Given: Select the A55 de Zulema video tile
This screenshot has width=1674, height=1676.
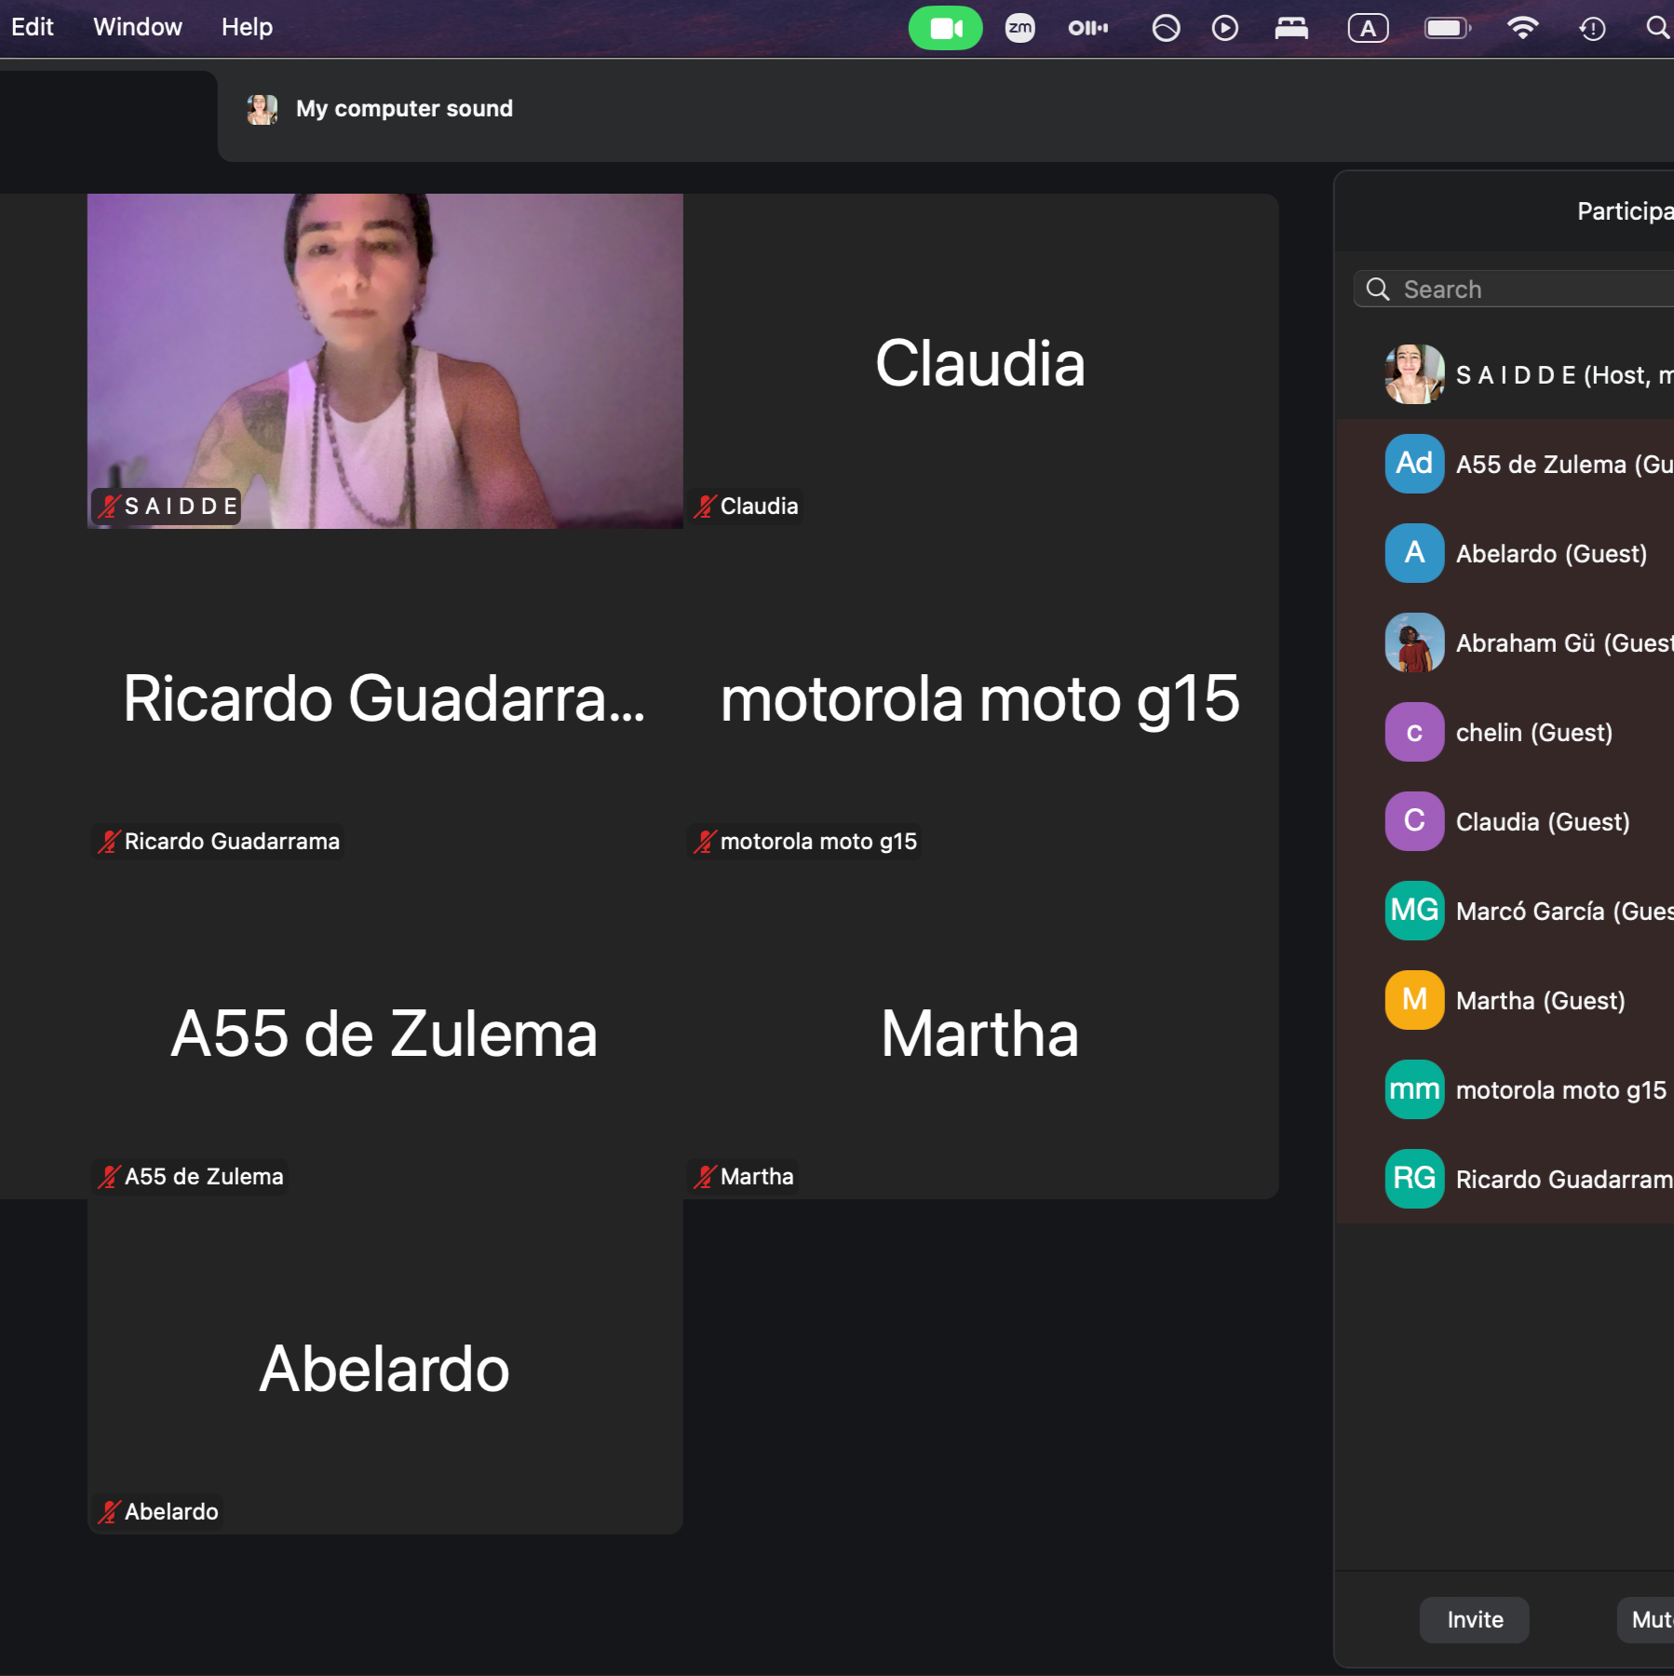Looking at the screenshot, I should tap(385, 1032).
